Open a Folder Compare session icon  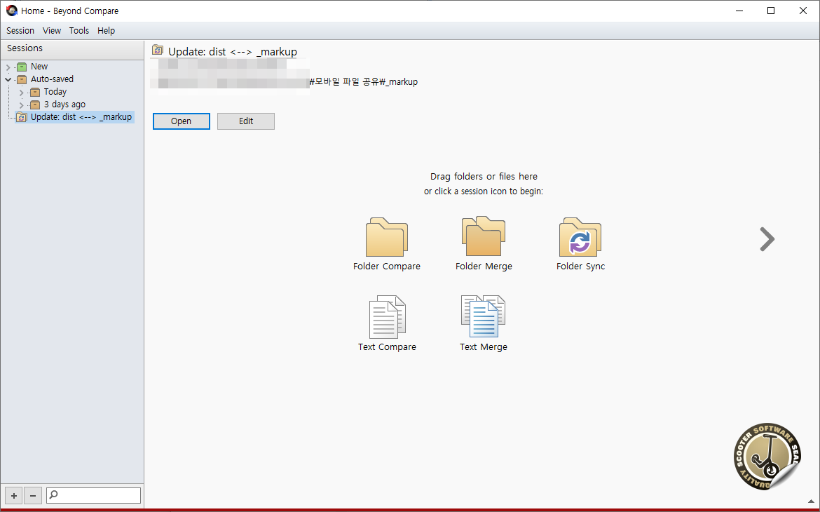click(x=386, y=237)
